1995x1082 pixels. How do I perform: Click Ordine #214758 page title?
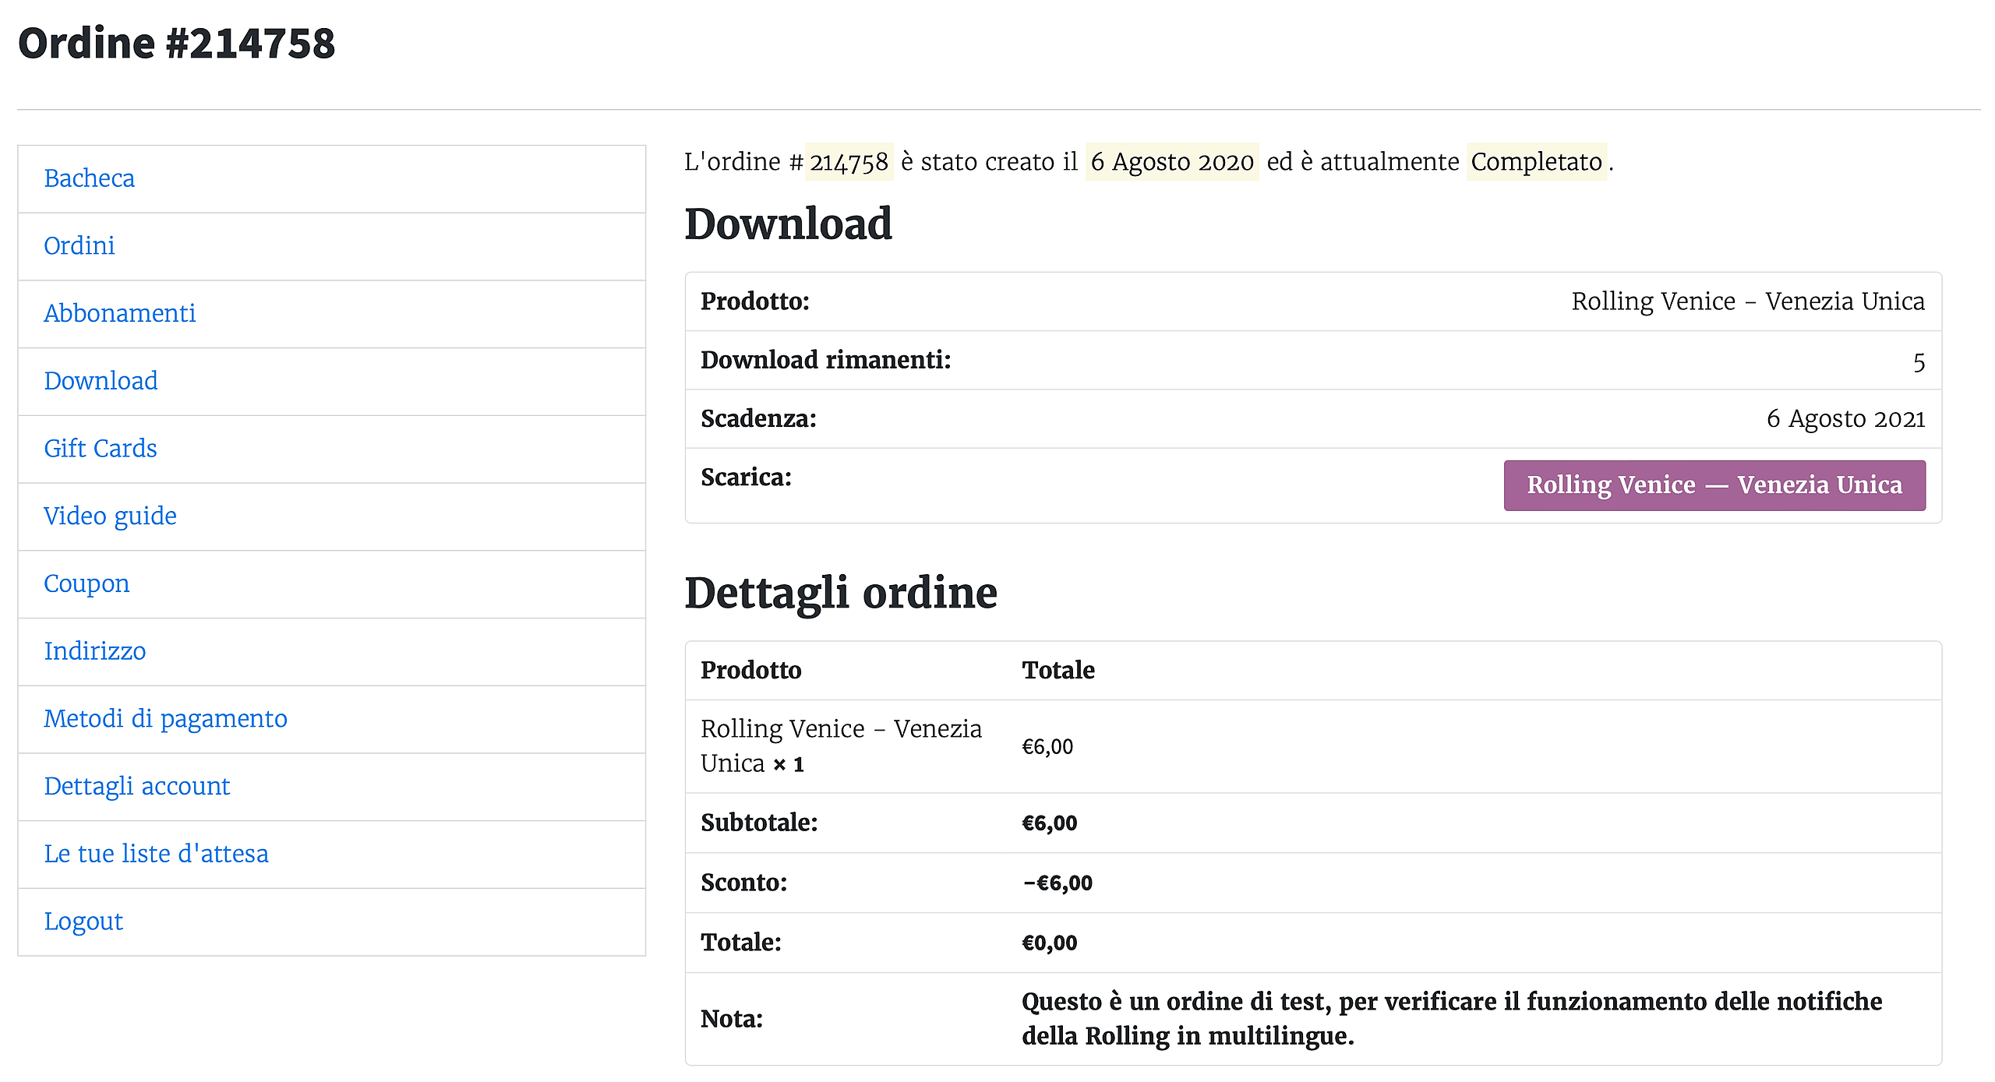pos(177,43)
